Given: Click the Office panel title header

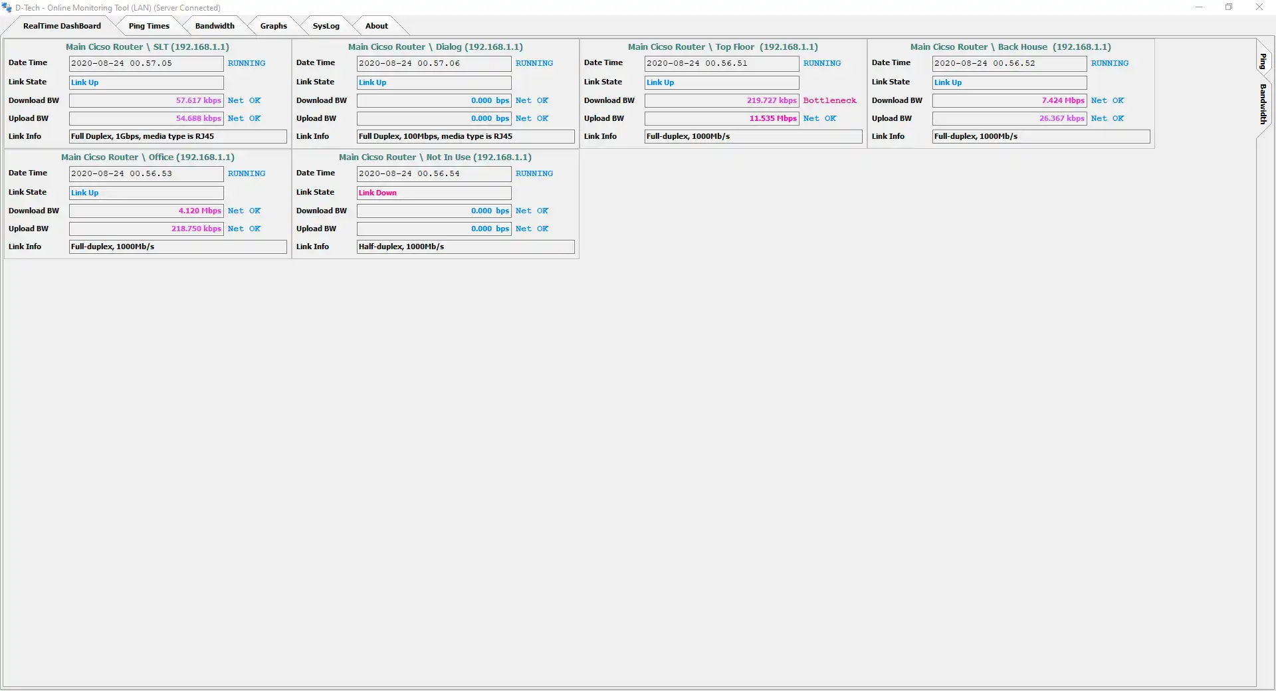Looking at the screenshot, I should coord(148,157).
